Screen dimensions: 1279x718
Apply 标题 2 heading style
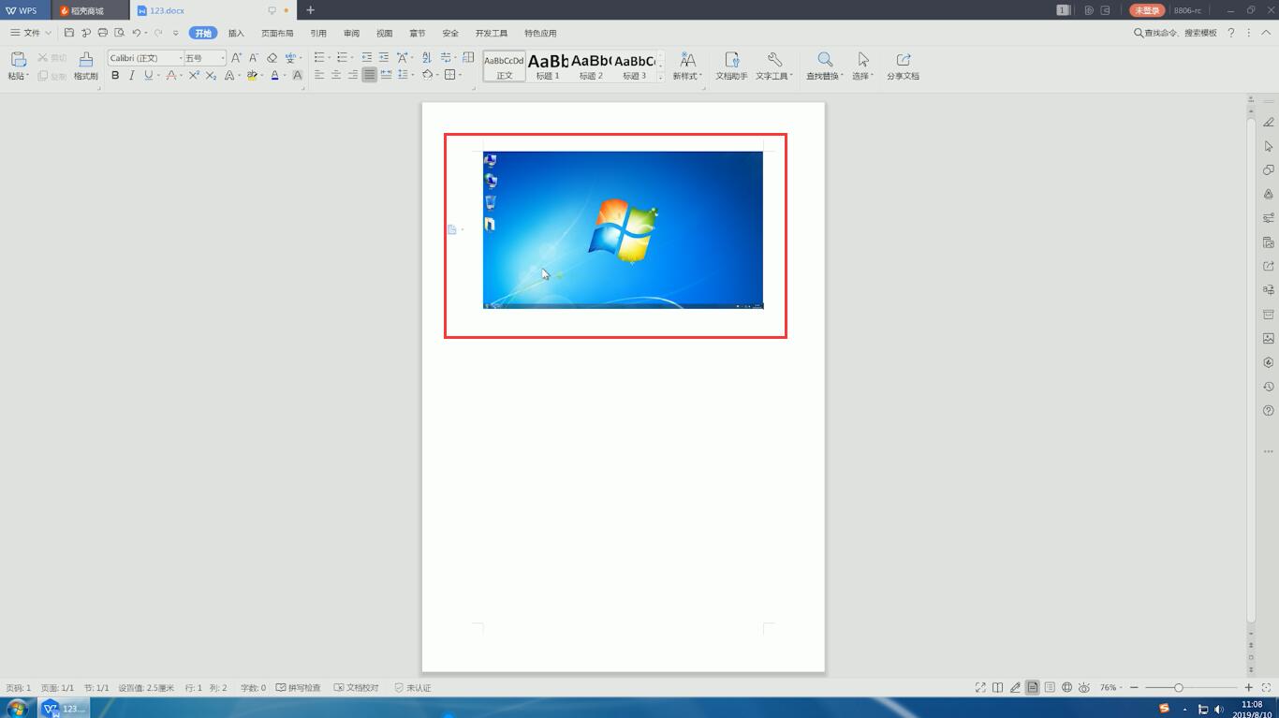591,66
